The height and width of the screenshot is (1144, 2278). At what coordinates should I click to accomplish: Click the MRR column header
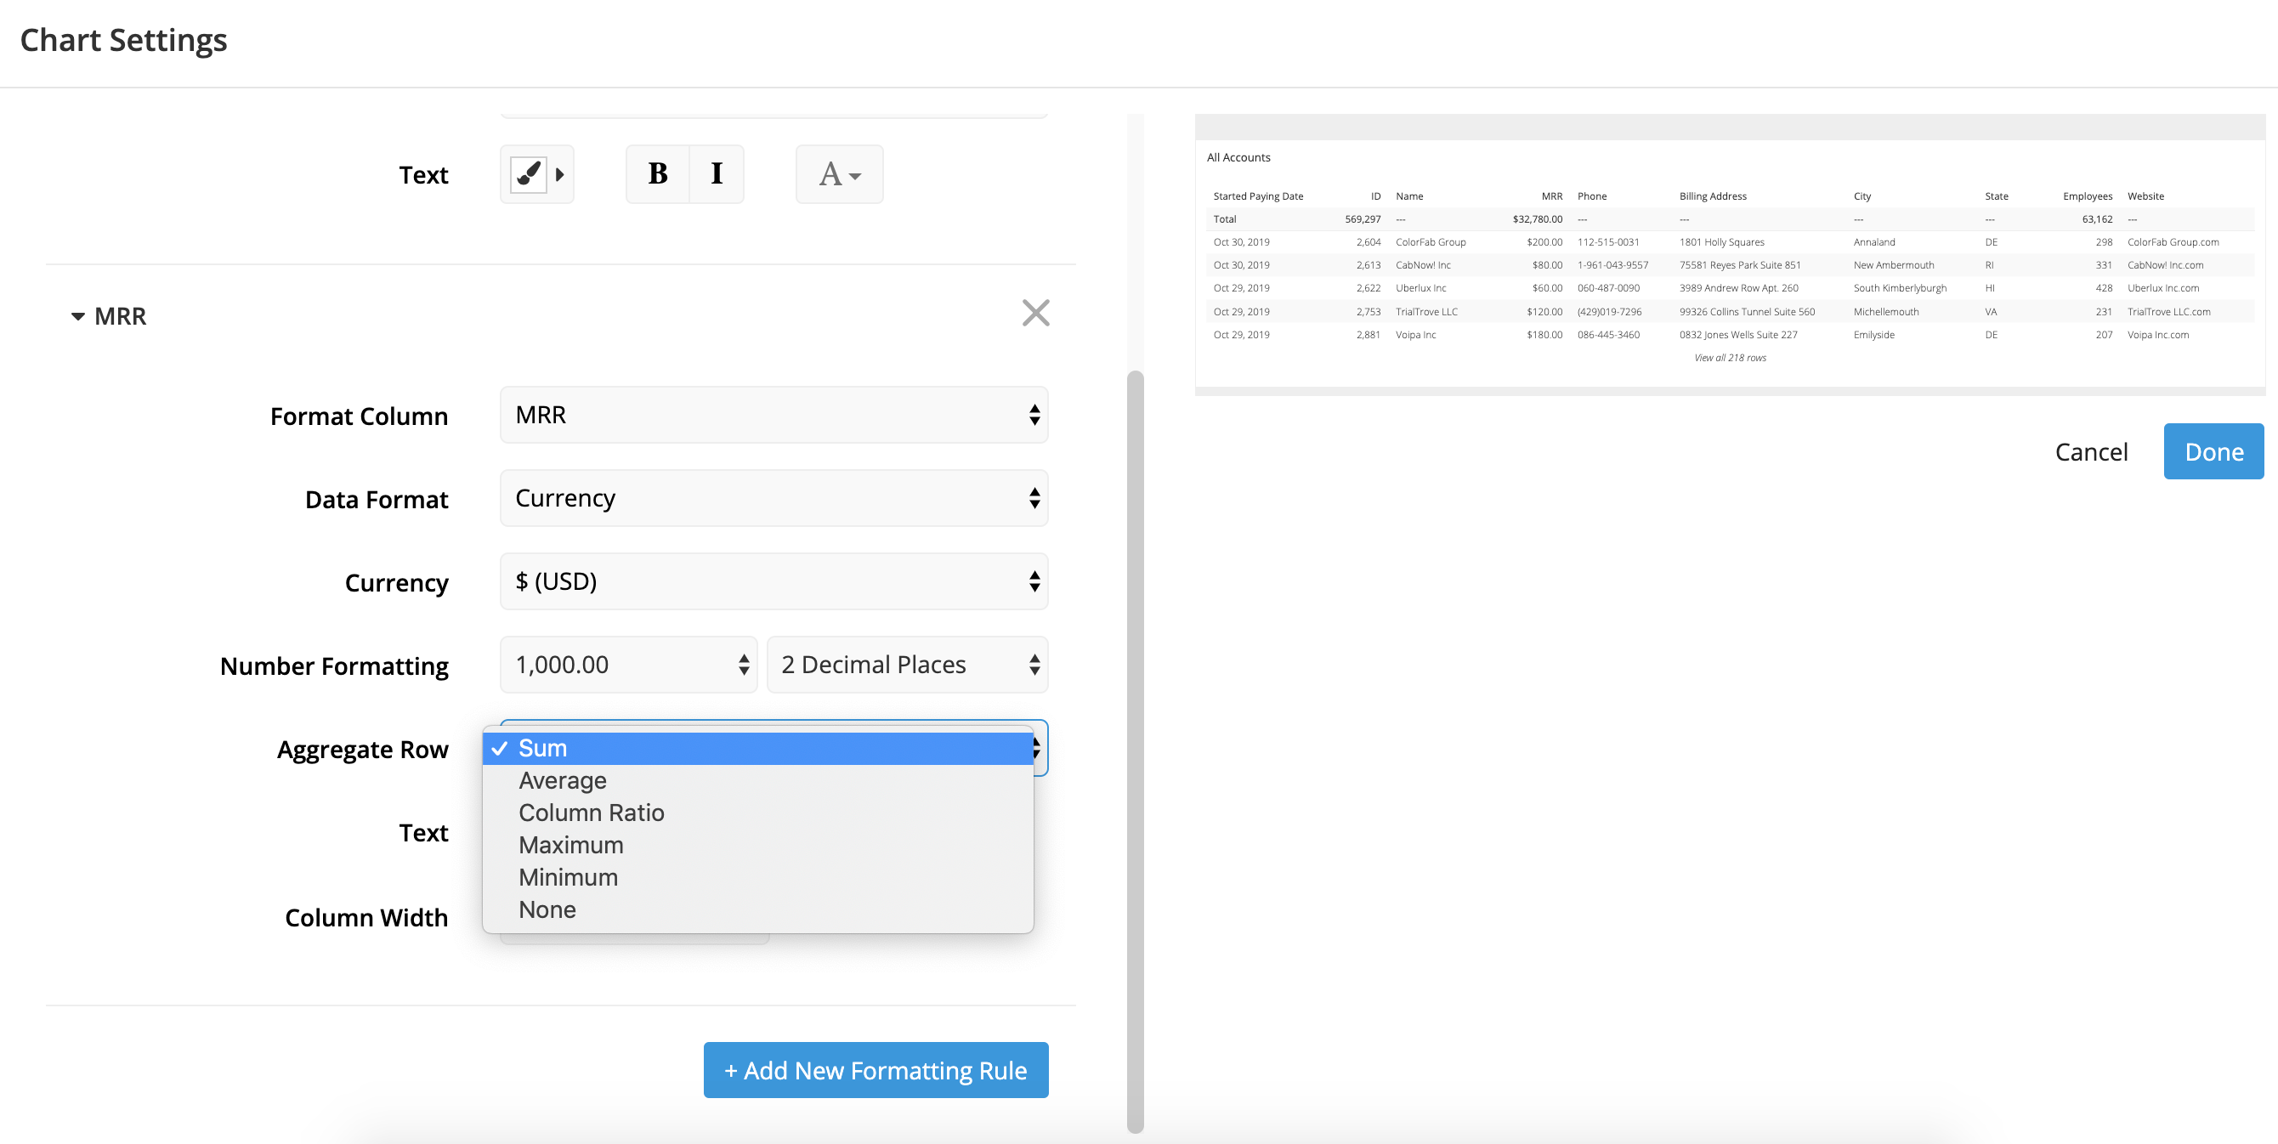pyautogui.click(x=1551, y=196)
